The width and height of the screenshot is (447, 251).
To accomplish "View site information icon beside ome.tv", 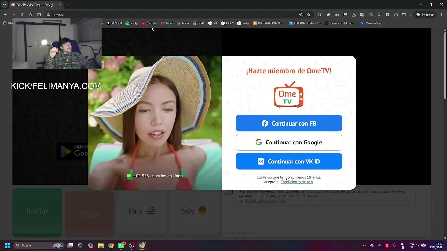I will coord(49,15).
